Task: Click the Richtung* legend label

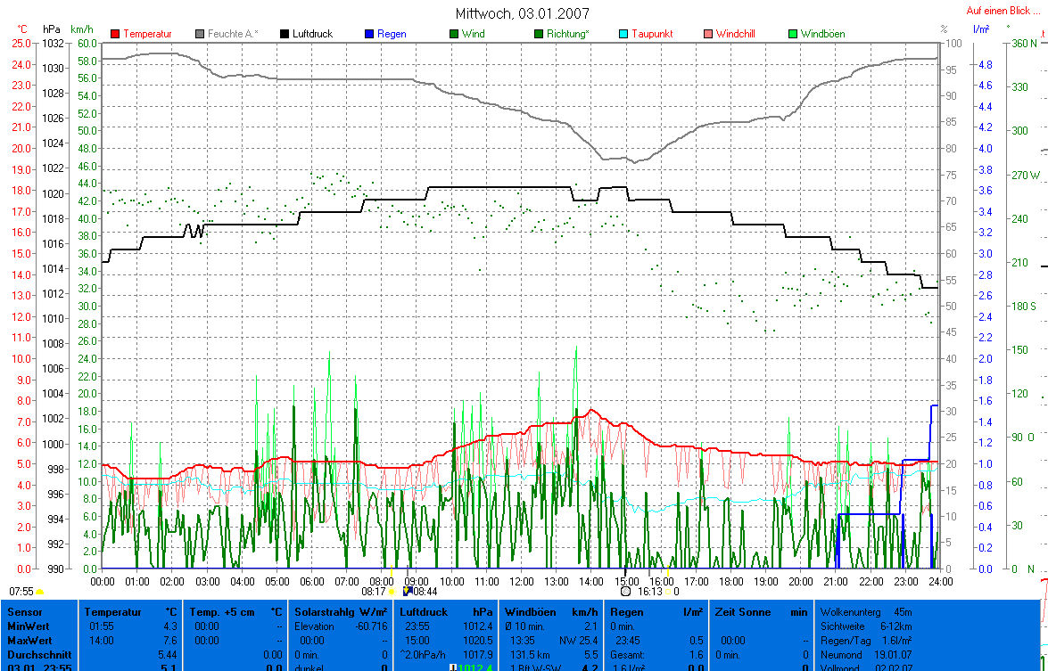Action: coord(567,34)
